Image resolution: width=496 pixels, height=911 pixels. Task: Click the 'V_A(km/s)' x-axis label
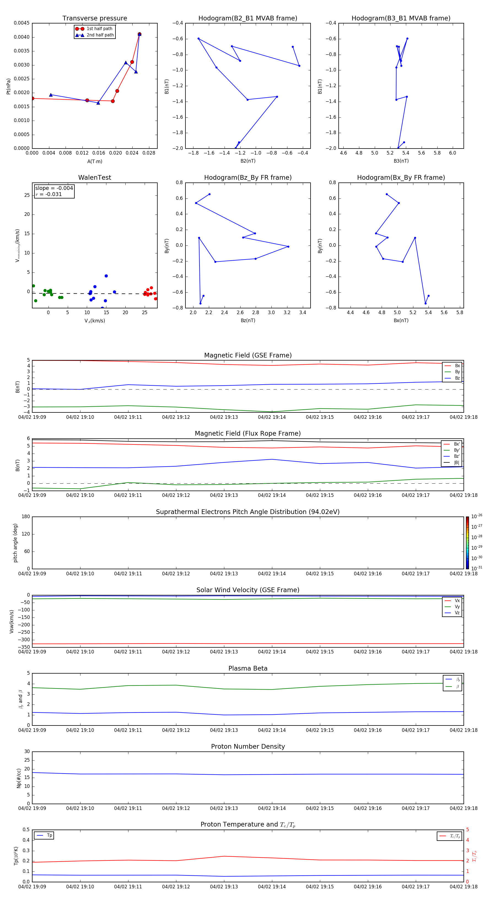[x=95, y=321]
